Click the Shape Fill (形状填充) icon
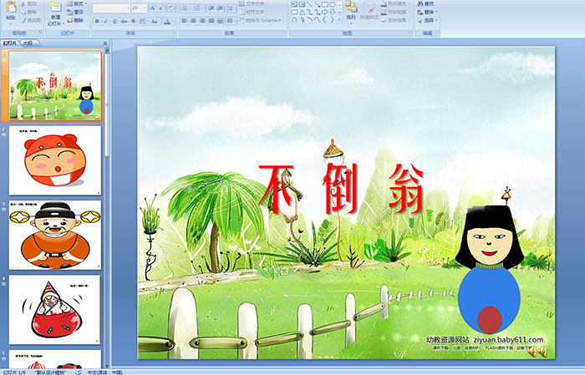585x375 pixels. click(386, 3)
